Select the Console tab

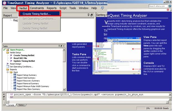point(11,105)
